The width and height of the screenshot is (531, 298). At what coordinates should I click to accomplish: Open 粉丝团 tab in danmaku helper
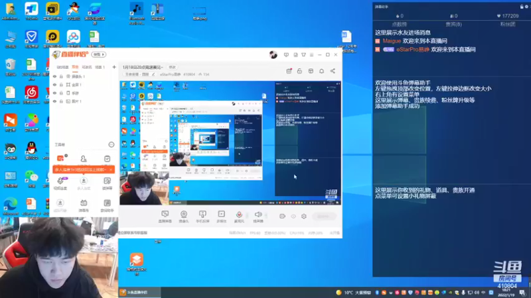pos(508,25)
